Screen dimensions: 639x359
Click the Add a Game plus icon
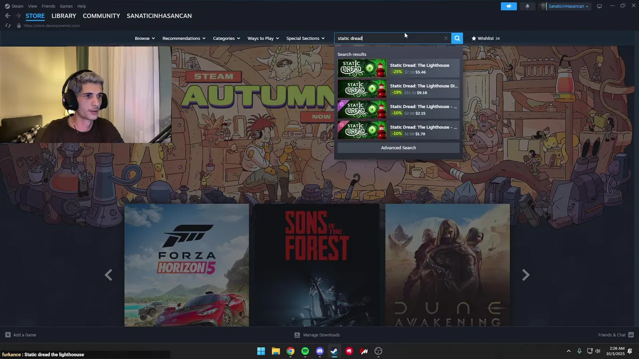pyautogui.click(x=7, y=335)
